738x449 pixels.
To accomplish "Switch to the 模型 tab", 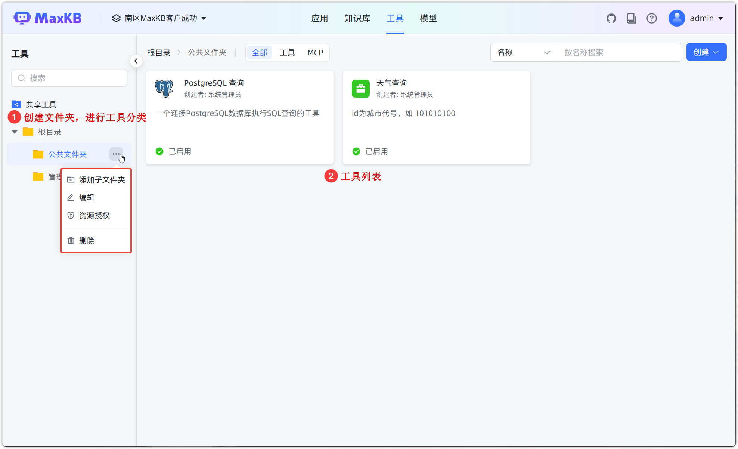I will tap(428, 18).
